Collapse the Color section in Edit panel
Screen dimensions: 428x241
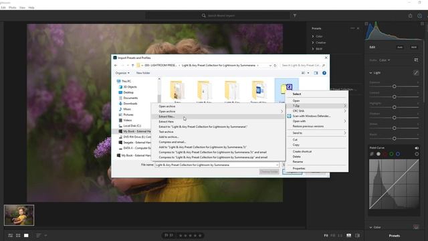[370, 227]
